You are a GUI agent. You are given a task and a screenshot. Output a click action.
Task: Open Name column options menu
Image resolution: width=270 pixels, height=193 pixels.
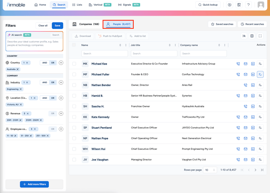pos(126,45)
